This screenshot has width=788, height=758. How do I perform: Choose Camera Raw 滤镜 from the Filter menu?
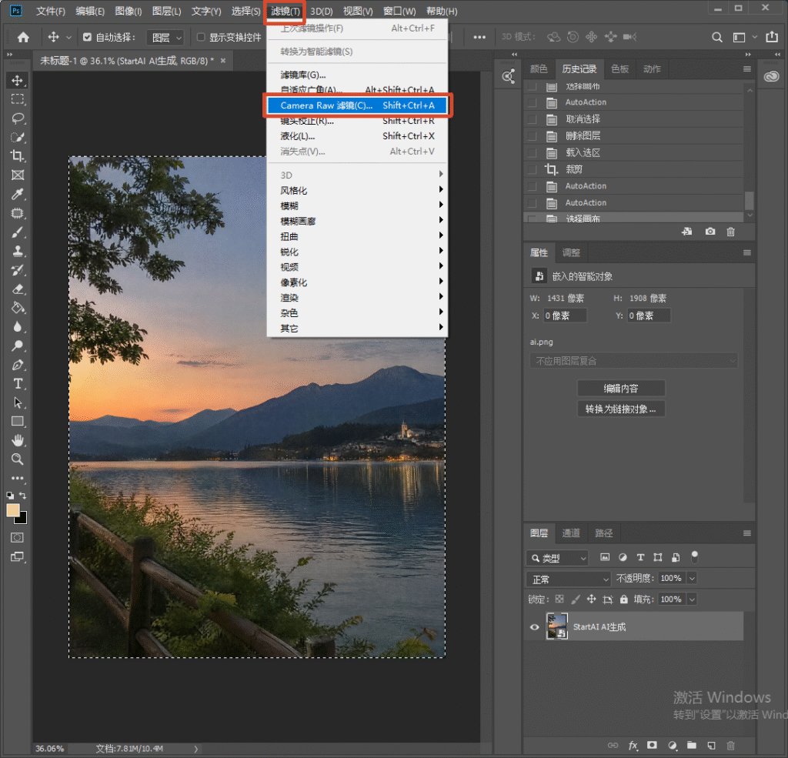(x=357, y=105)
